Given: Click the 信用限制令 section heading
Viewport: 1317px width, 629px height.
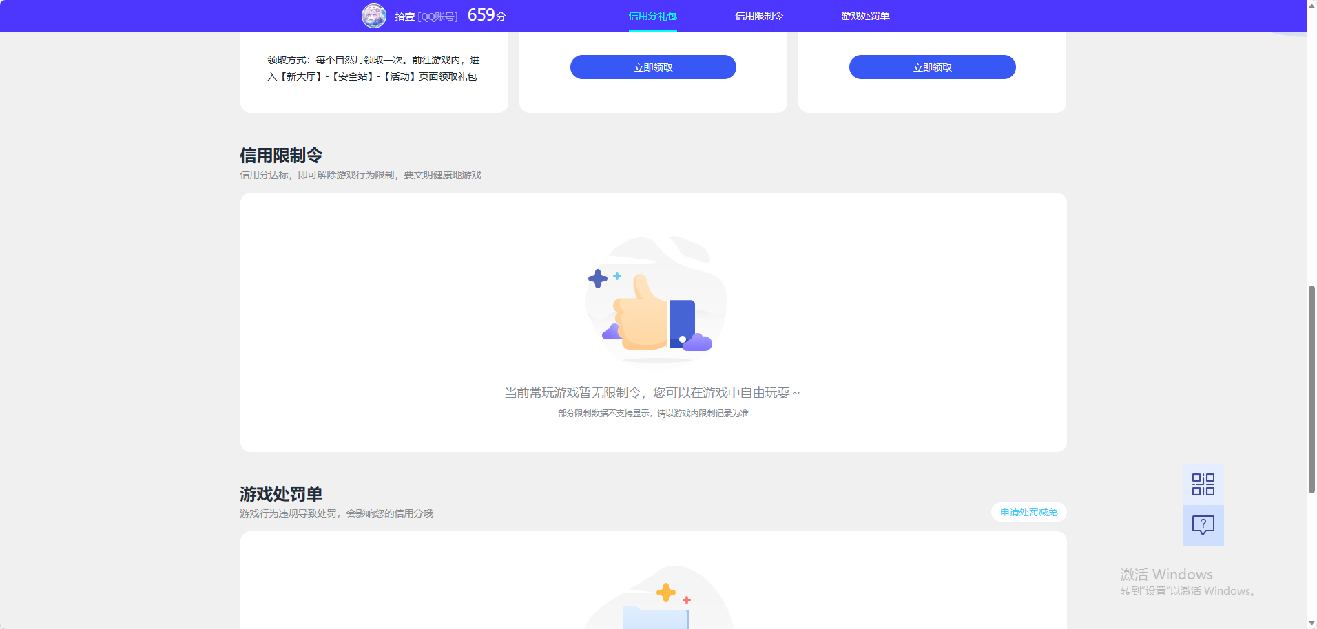Looking at the screenshot, I should (281, 156).
